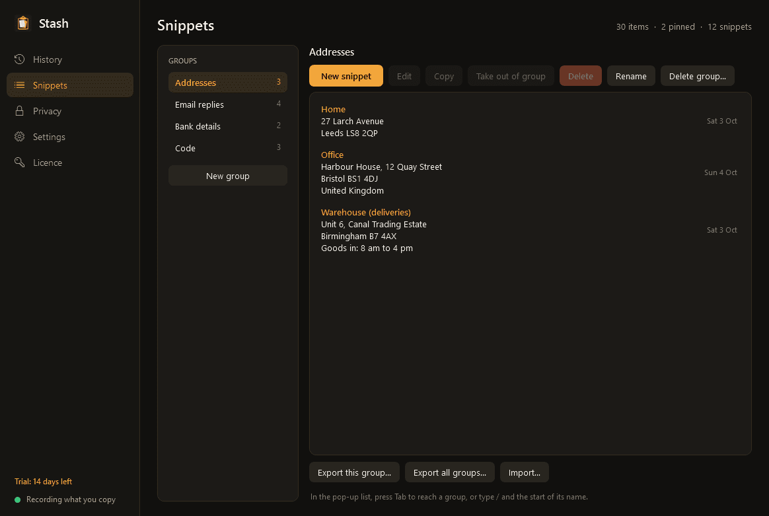The image size is (769, 516).
Task: Click the Import... button
Action: coord(525,472)
